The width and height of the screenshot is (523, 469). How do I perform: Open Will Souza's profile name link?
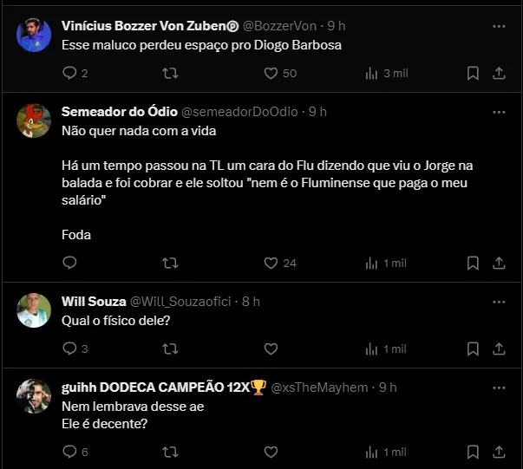pyautogui.click(x=94, y=302)
